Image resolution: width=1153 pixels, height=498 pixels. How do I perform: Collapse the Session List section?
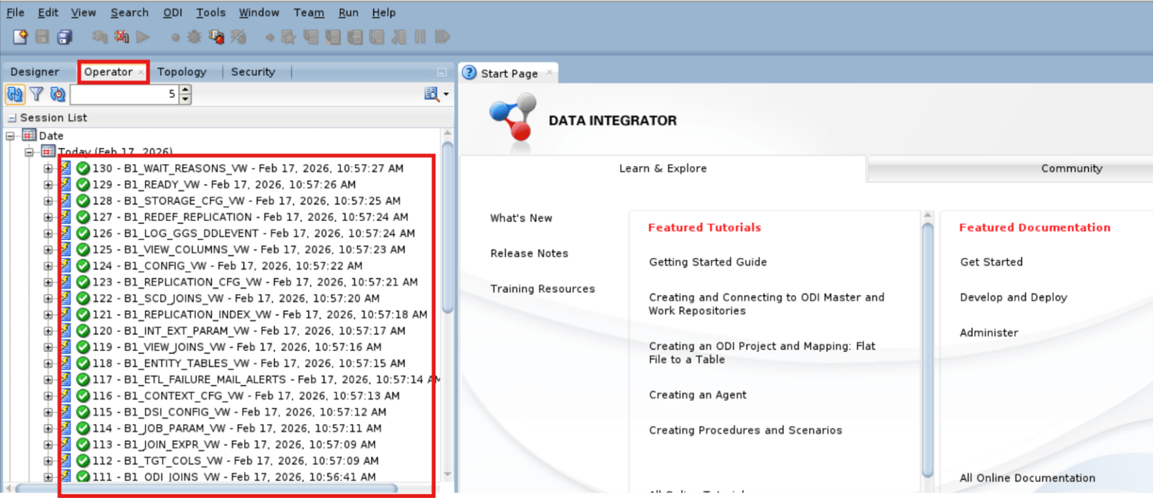tap(12, 118)
